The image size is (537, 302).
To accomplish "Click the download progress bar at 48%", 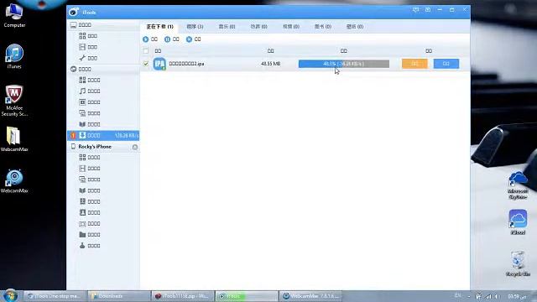I will pyautogui.click(x=344, y=64).
